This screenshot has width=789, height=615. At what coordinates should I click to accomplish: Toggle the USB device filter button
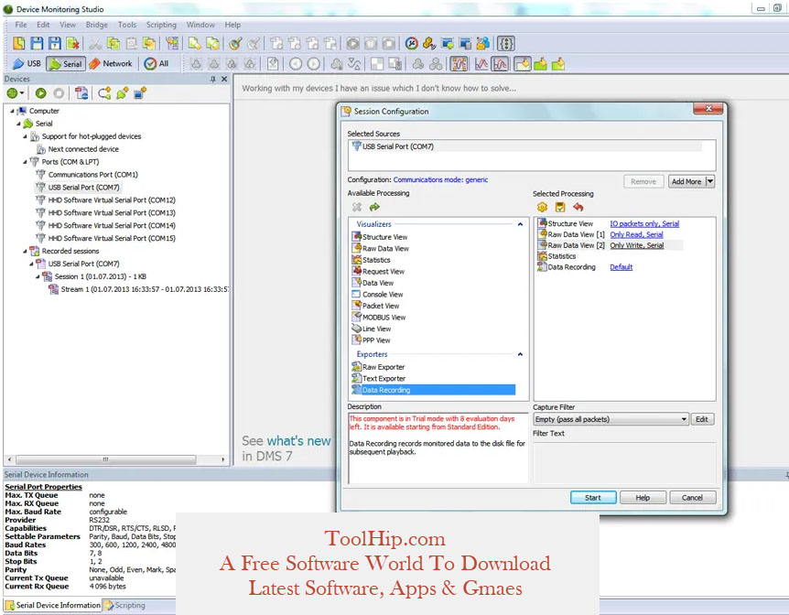tap(27, 64)
